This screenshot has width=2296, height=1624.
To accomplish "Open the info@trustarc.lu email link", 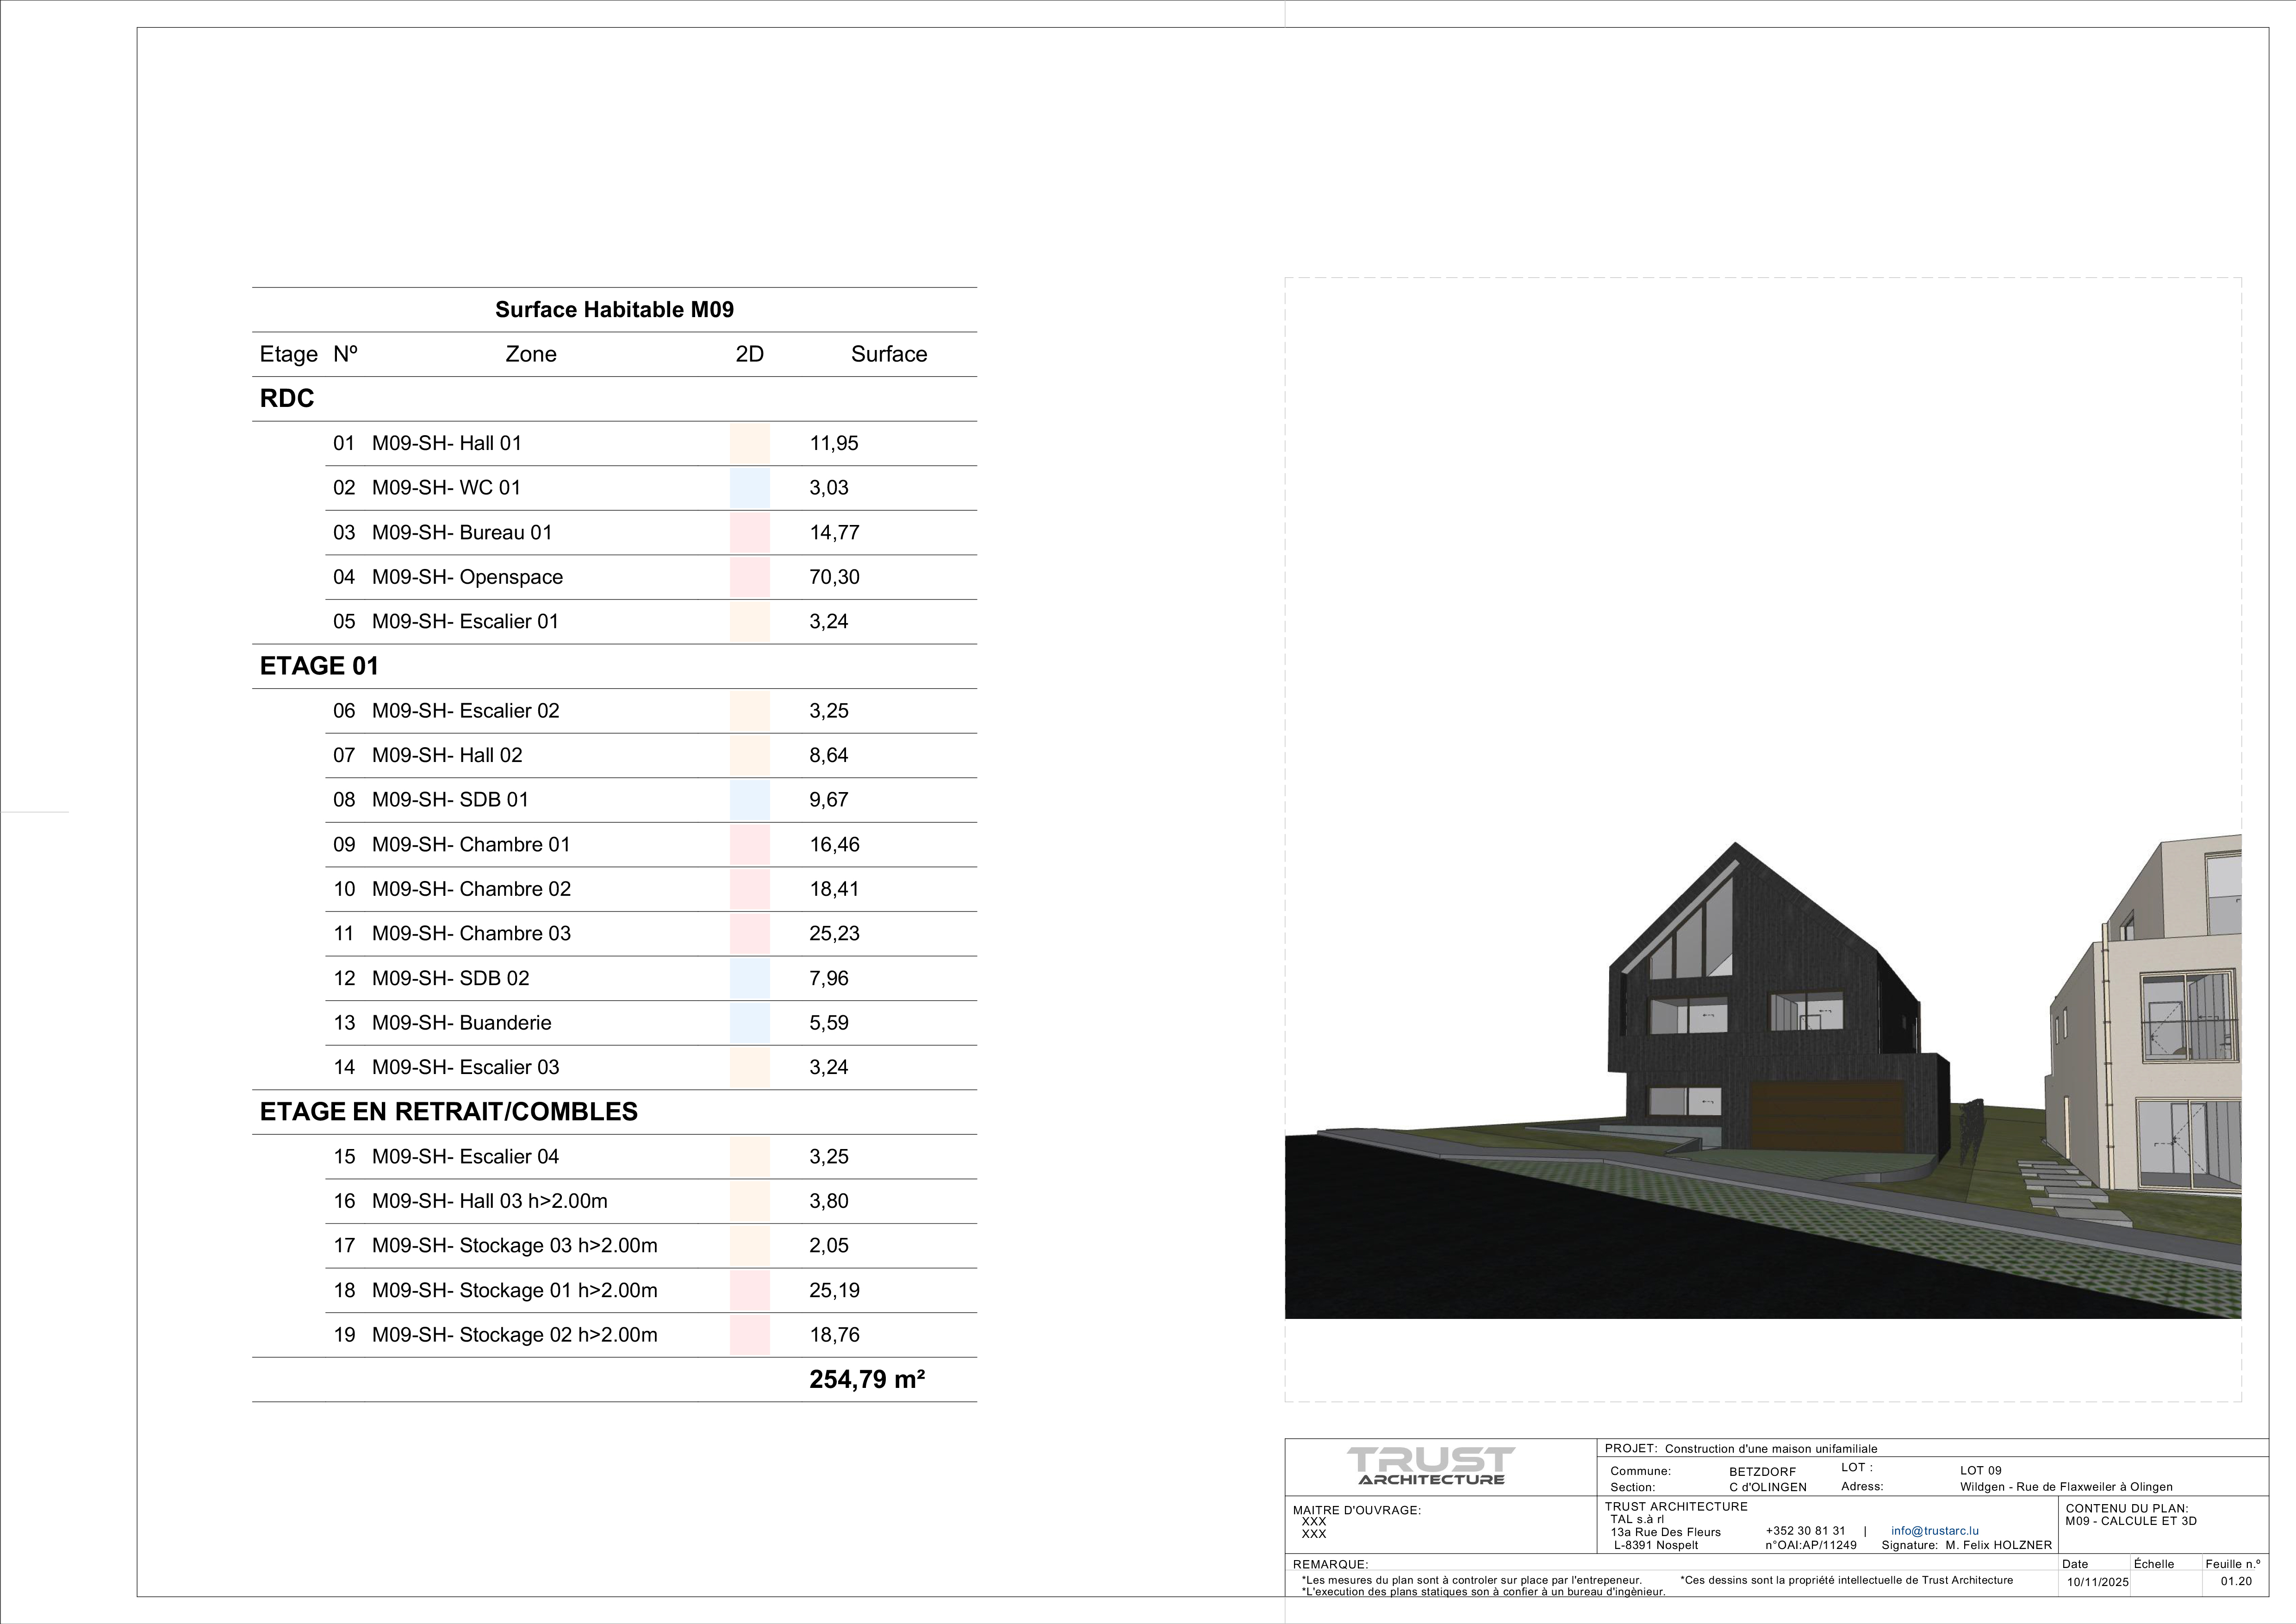I will coord(1934,1531).
